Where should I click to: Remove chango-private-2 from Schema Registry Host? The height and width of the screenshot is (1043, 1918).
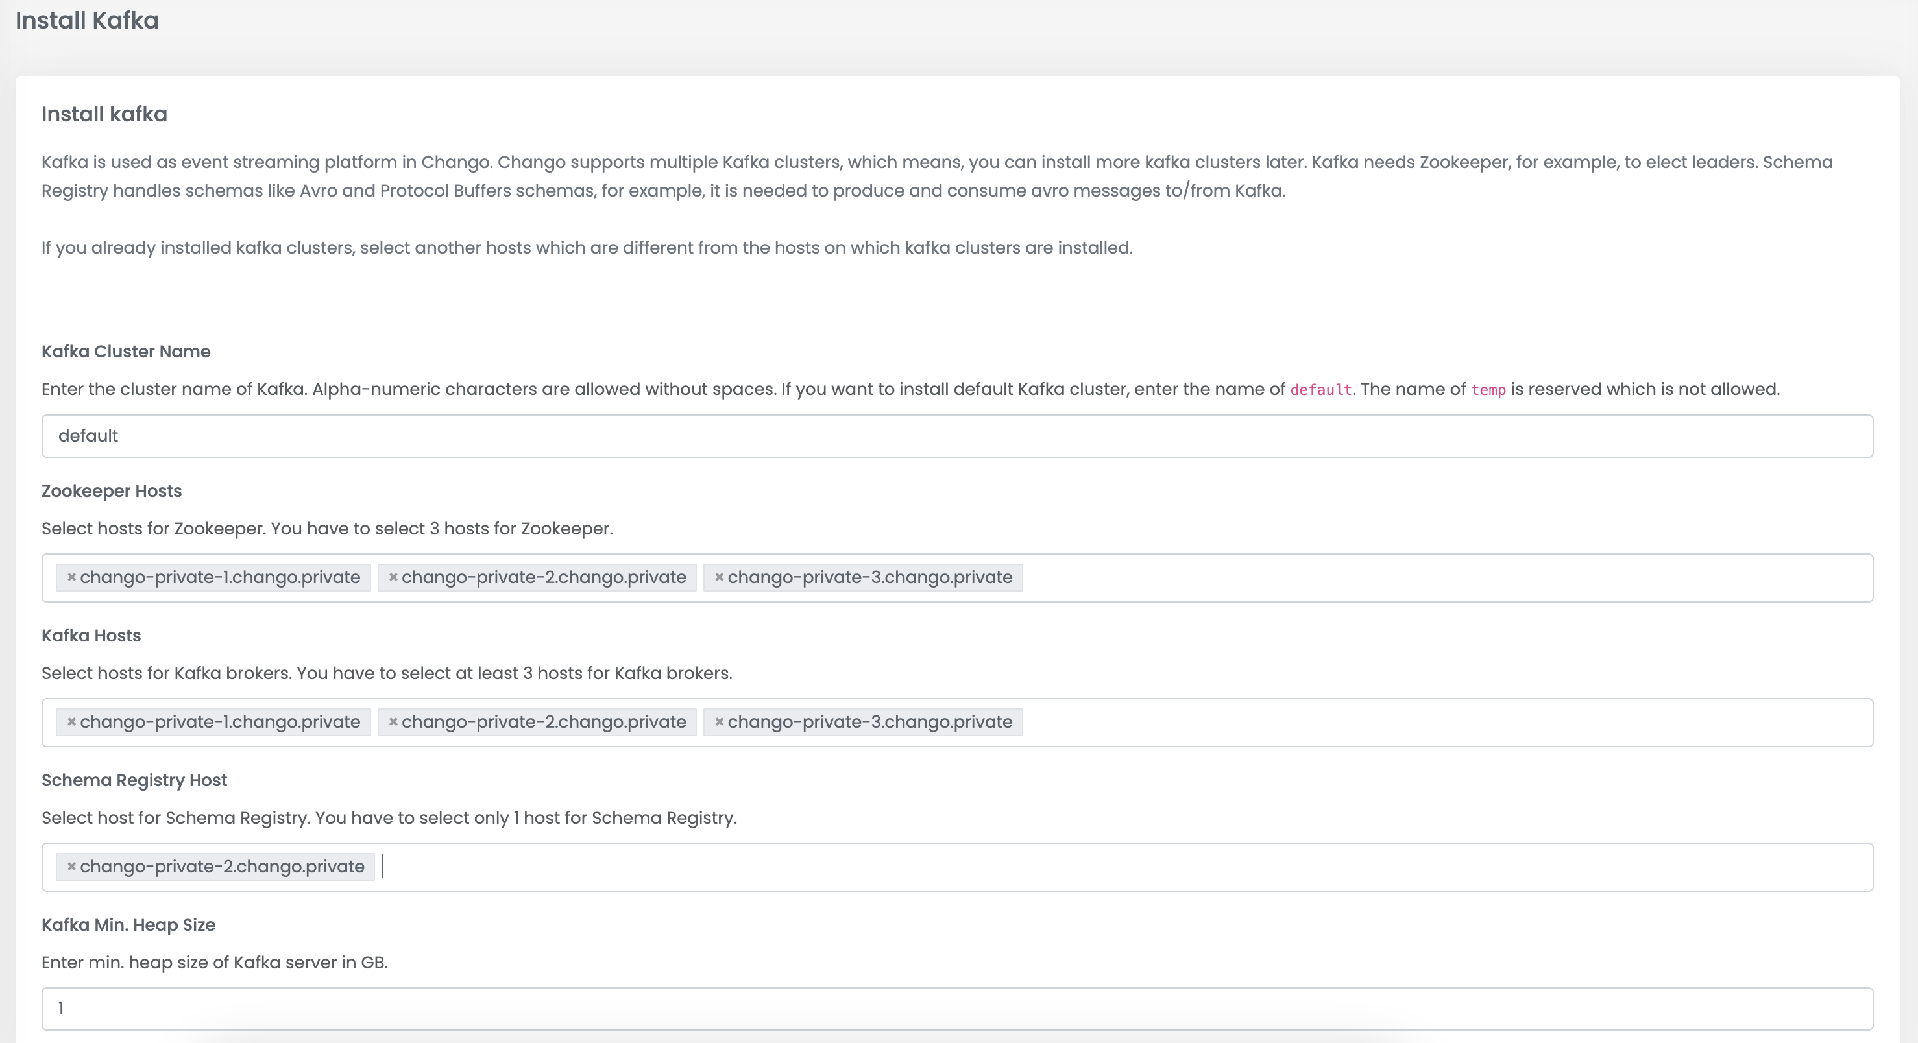pos(71,866)
